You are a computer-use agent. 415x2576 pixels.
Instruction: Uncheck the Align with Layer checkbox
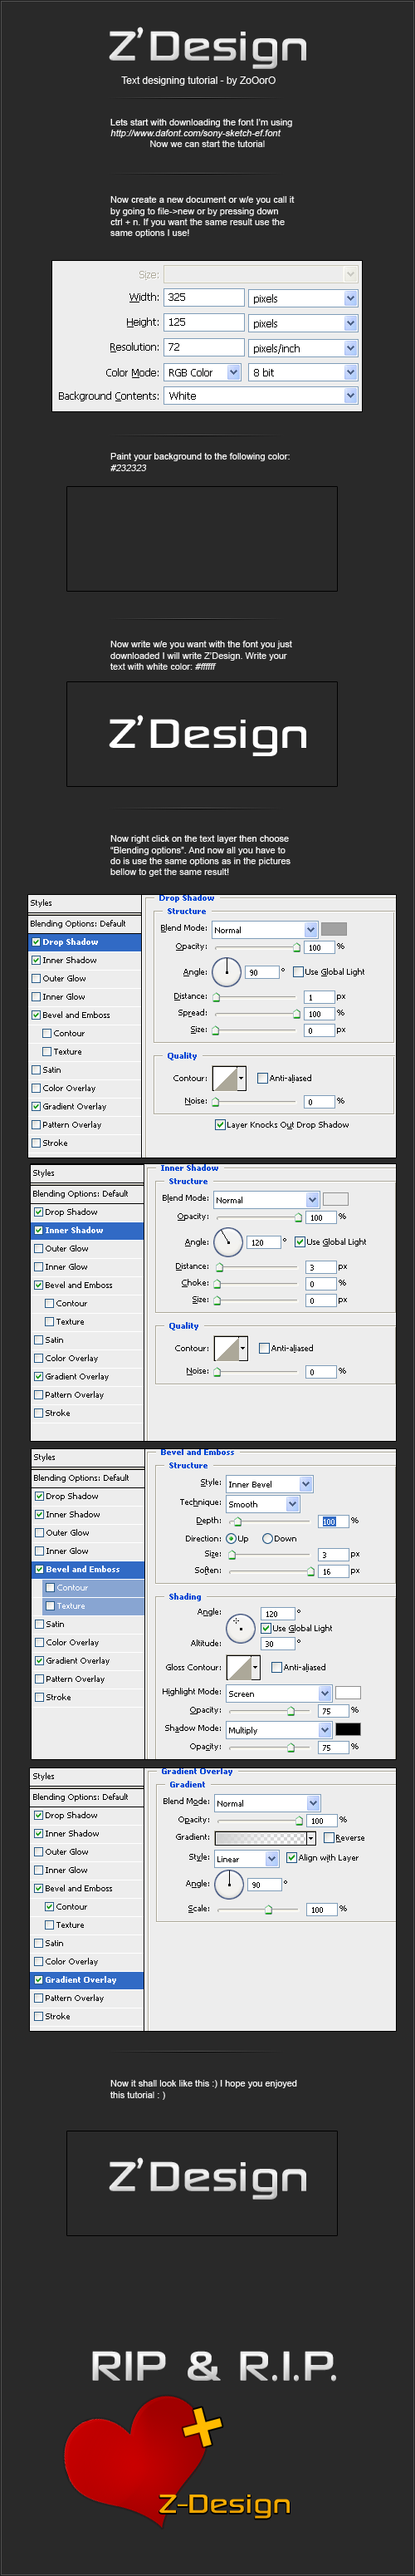(x=292, y=1858)
